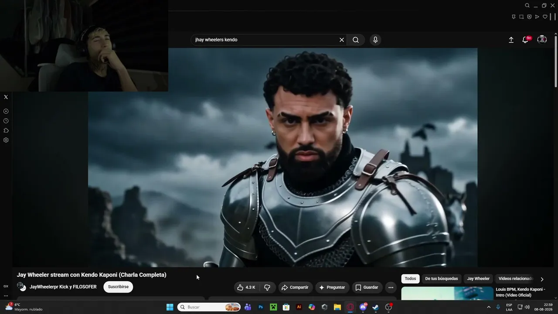Screen dimensions: 558x314
Task: Open the Louis BPM, Kendo Kaponi - Intro title
Action: click(521, 292)
